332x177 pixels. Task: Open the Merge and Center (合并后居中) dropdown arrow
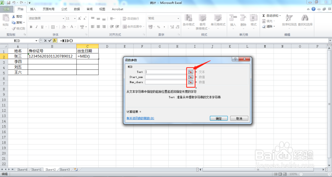click(x=143, y=27)
